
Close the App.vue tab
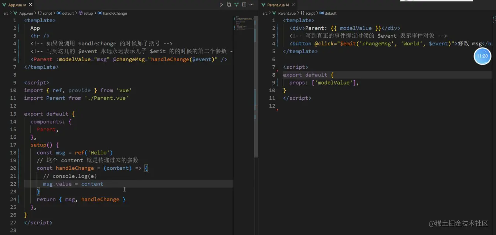(x=30, y=5)
